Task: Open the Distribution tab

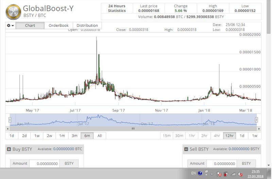Action: [87, 25]
